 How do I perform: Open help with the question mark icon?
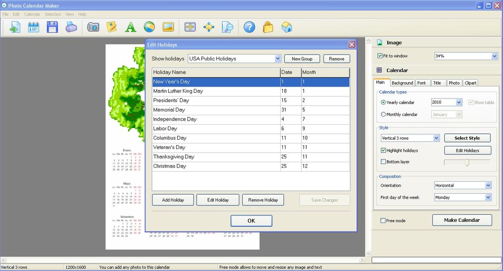pos(249,27)
